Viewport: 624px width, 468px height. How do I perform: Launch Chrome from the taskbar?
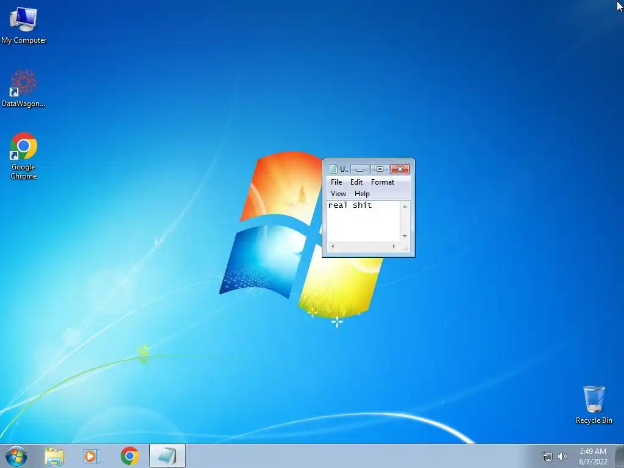click(x=129, y=456)
